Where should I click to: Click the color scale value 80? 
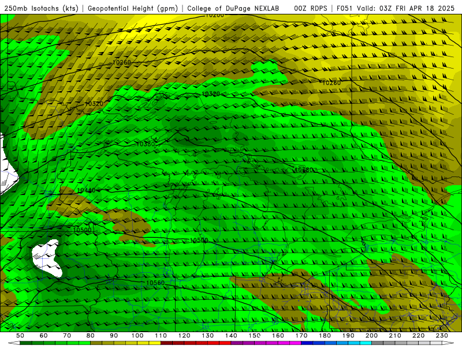click(x=90, y=336)
